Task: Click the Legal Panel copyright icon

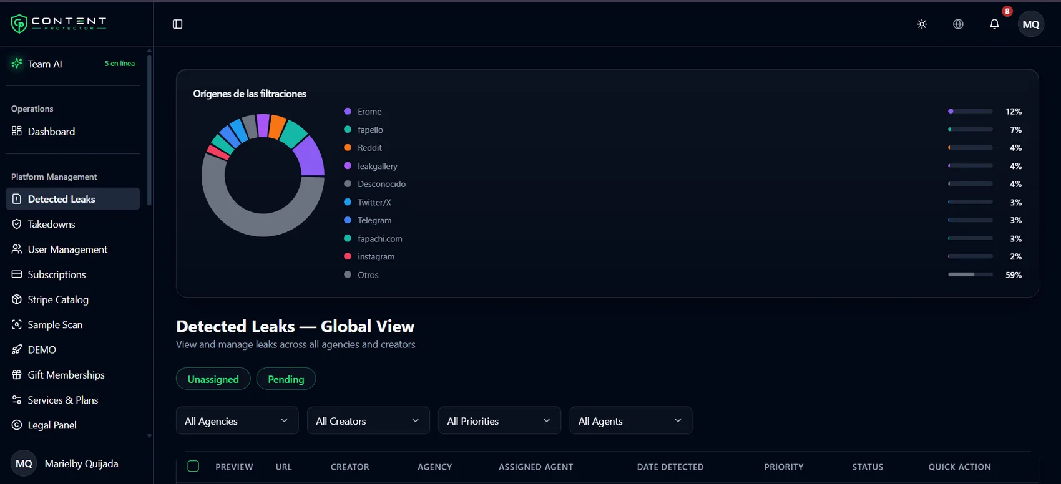Action: (17, 425)
